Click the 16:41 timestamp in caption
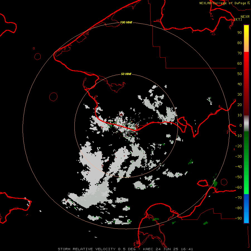Viewport: 251px width, 251px height. [x=187, y=249]
